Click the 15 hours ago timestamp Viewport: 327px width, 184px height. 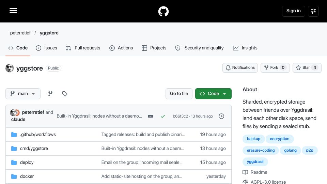(213, 163)
